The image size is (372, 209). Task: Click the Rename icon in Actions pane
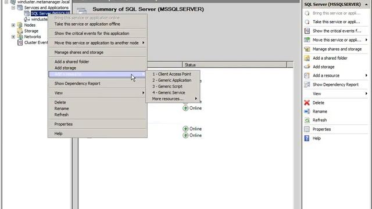pos(307,111)
